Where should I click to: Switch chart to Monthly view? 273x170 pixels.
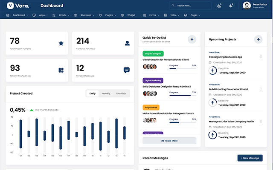tap(121, 93)
